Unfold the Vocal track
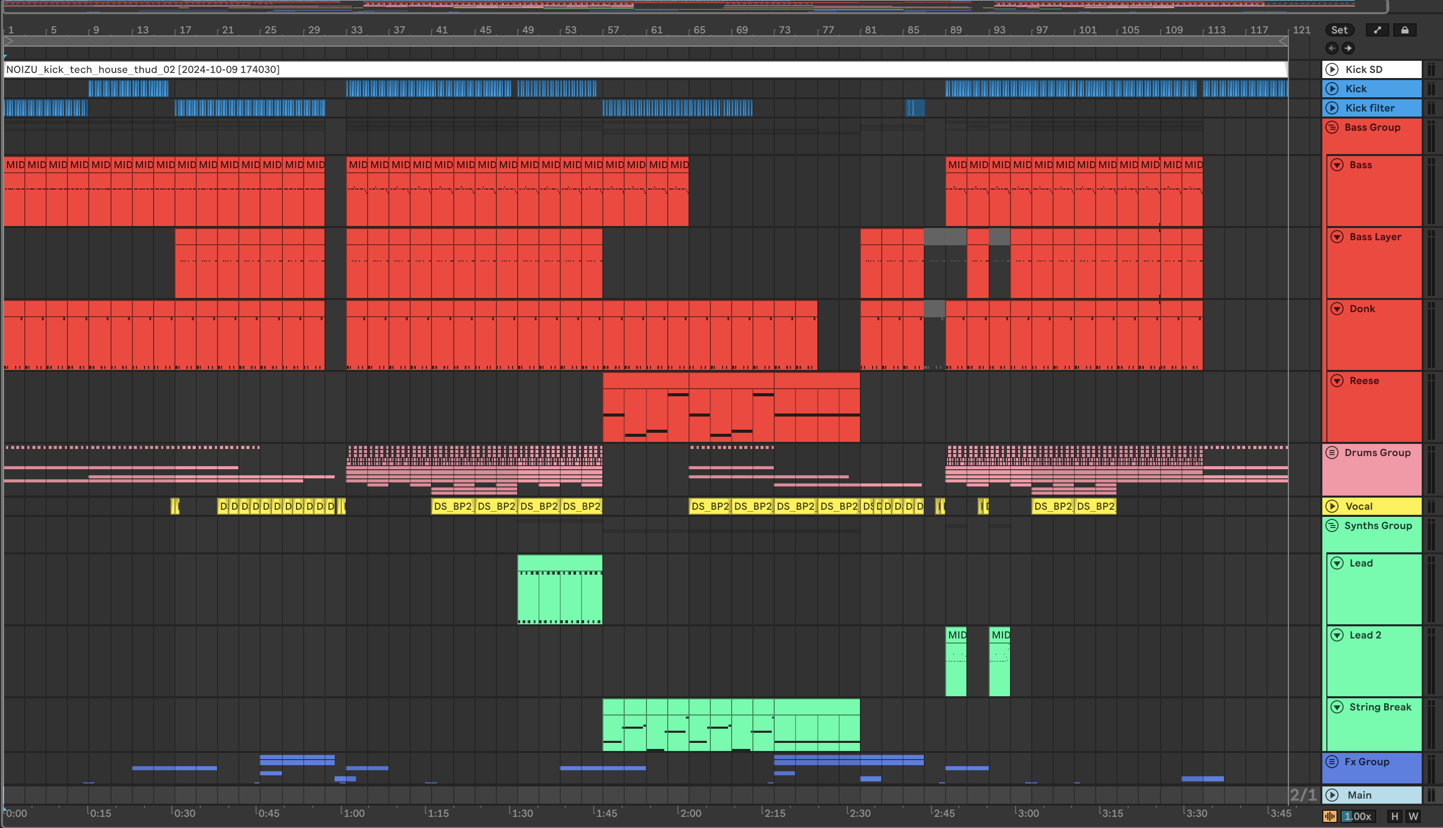This screenshot has width=1443, height=828. pyautogui.click(x=1332, y=506)
